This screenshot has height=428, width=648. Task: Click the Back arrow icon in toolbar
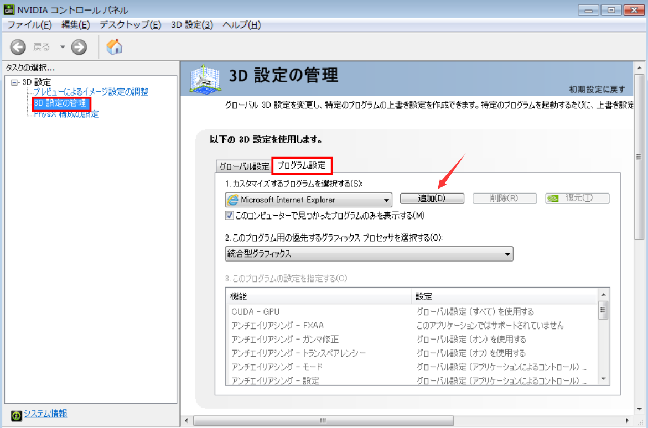click(x=18, y=48)
